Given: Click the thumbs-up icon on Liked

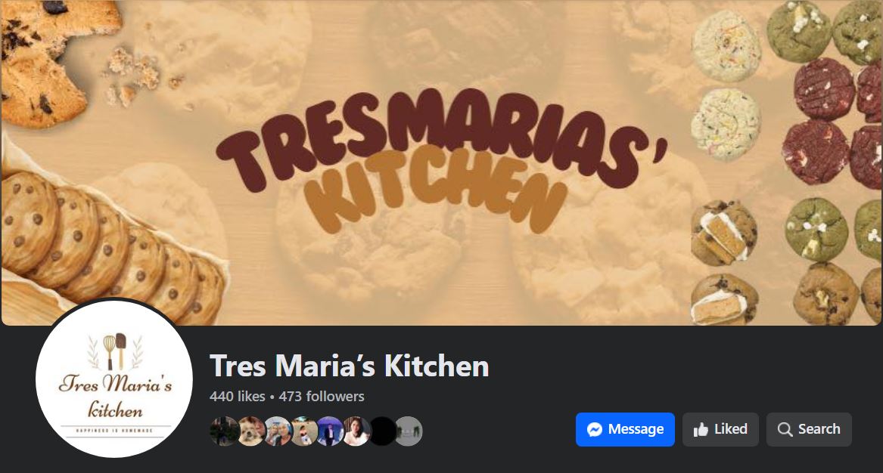Looking at the screenshot, I should coord(701,430).
